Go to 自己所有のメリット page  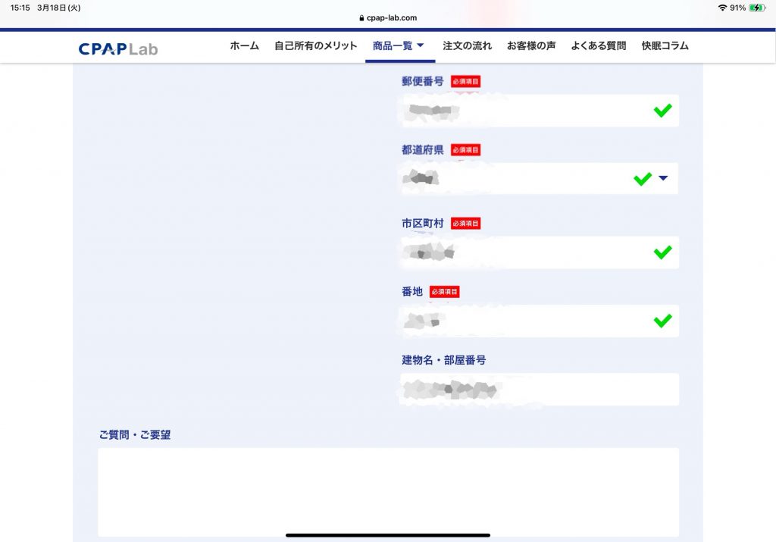click(315, 45)
